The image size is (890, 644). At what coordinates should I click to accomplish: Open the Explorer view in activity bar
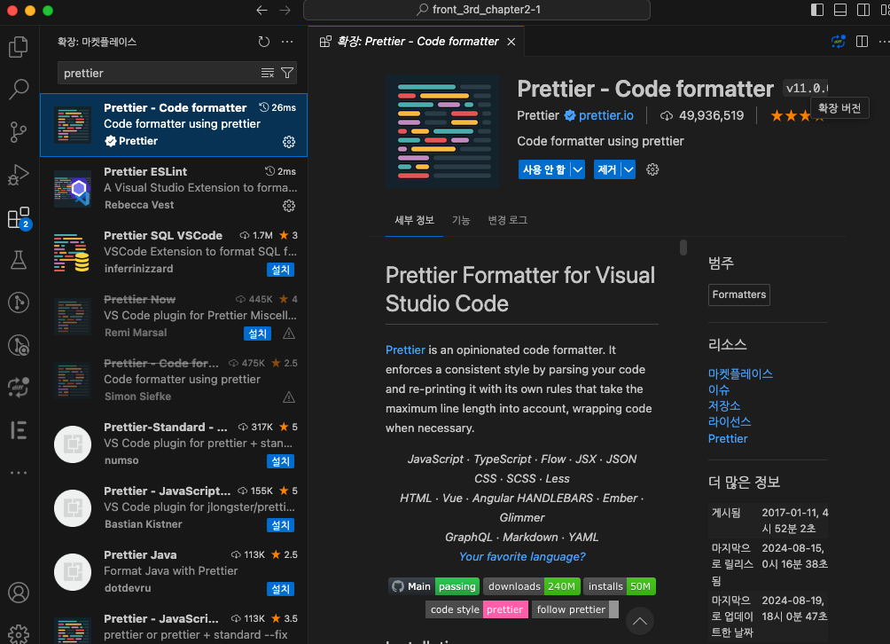18,46
